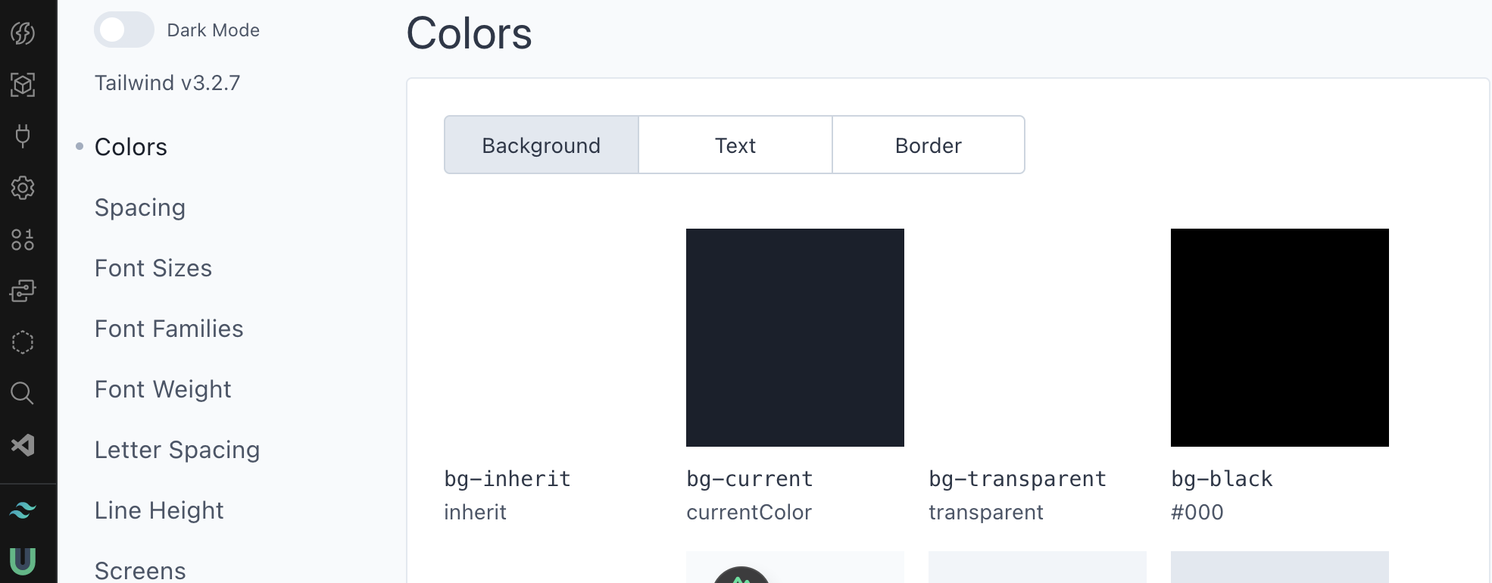This screenshot has height=583, width=1492.
Task: Click the bg-black color swatch
Action: pyautogui.click(x=1279, y=338)
